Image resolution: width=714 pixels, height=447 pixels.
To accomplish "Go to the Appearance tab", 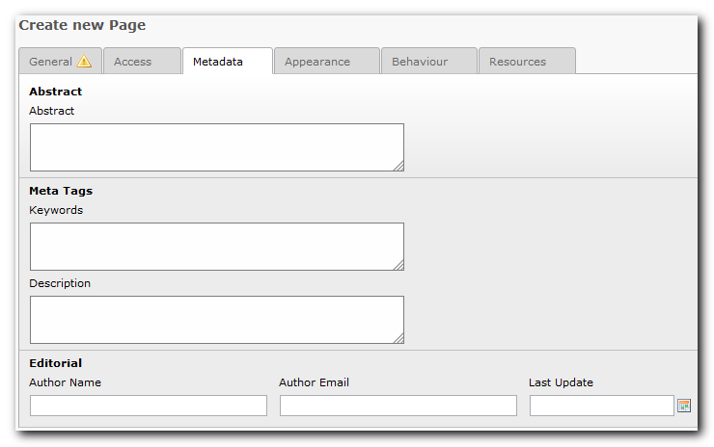I will click(317, 62).
